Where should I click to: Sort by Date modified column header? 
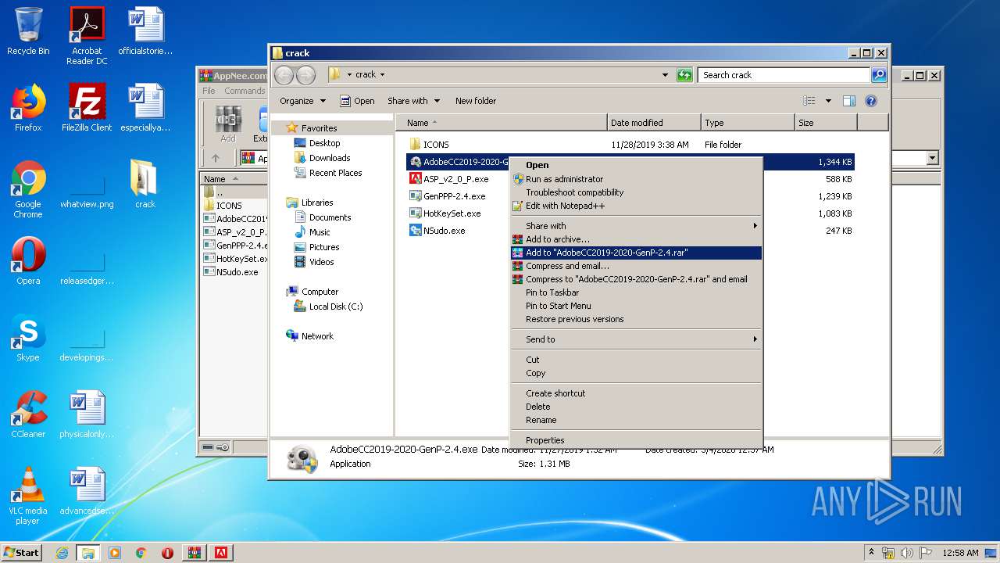654,123
